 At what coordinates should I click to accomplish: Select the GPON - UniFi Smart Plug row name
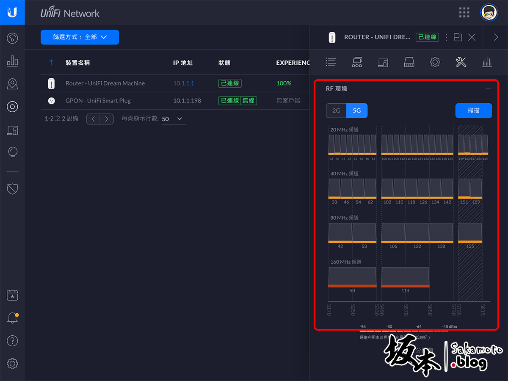[x=98, y=101]
